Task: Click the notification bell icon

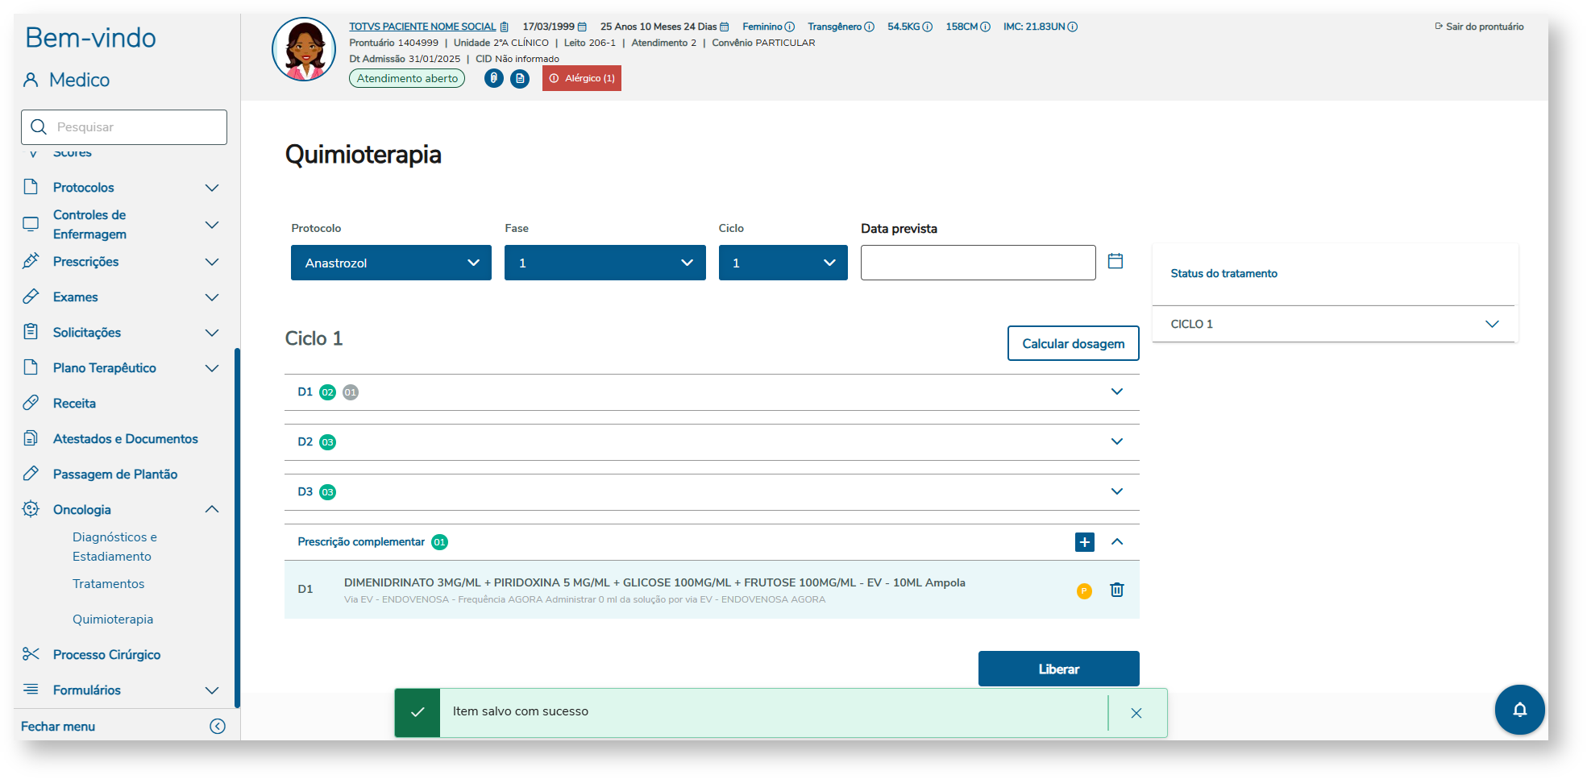Action: (1520, 710)
